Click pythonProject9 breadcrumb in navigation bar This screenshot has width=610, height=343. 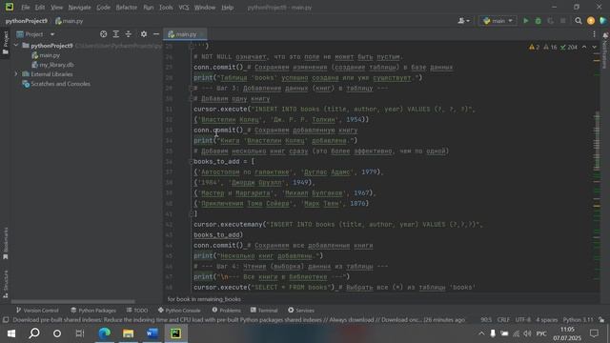(26, 21)
